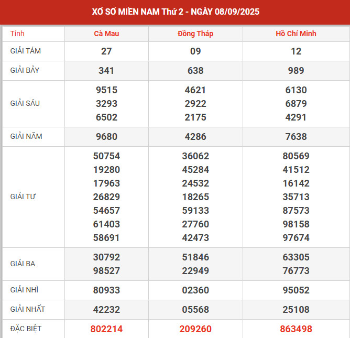Click giải tư number 97674
350x338 pixels.
[296, 238]
